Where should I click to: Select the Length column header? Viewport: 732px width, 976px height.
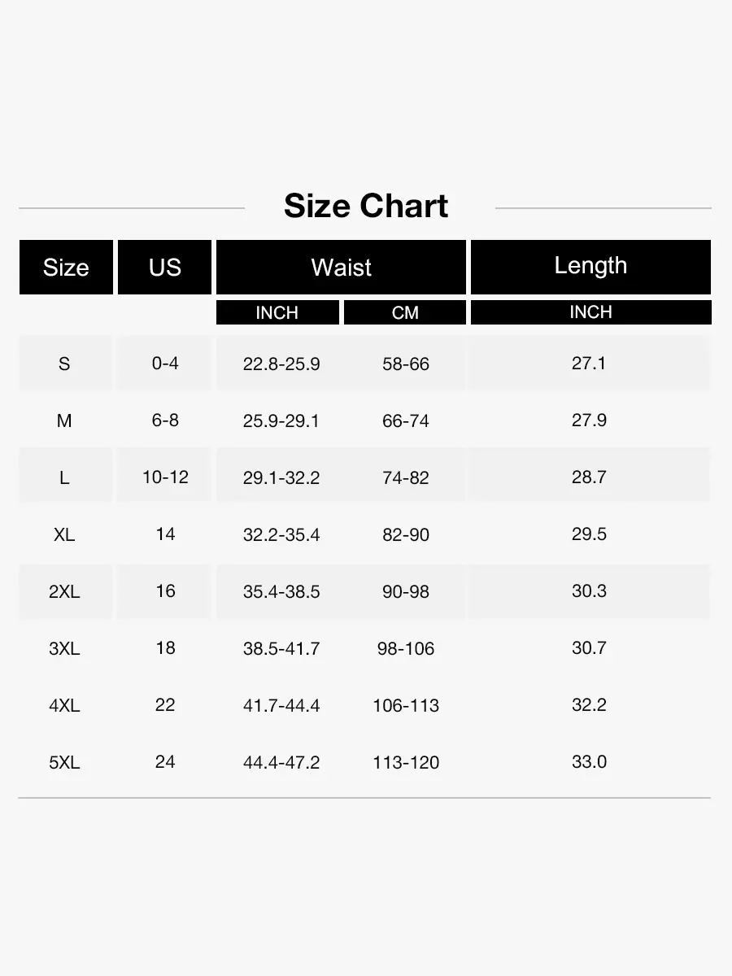[590, 266]
